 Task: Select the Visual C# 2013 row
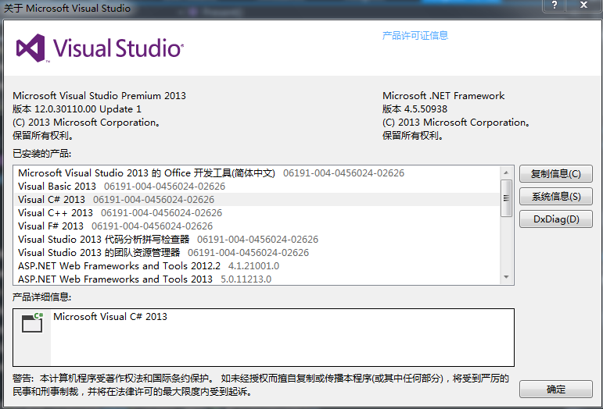[x=257, y=200]
